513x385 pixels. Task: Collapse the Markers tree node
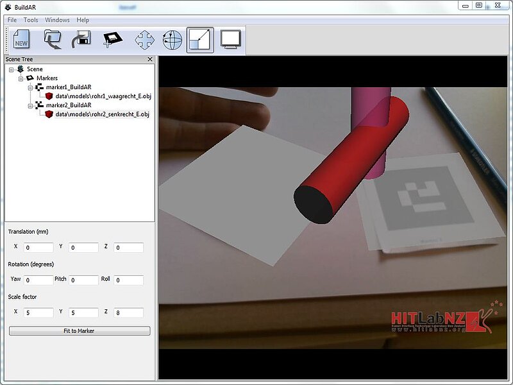click(21, 78)
